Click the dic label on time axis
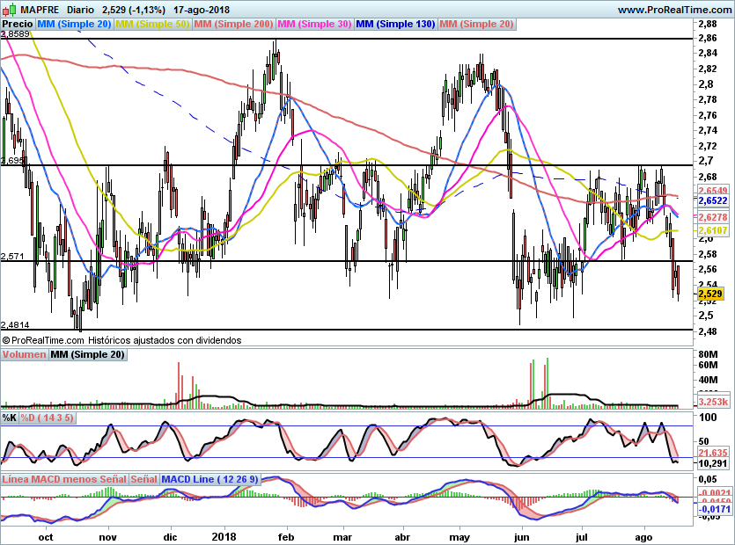The width and height of the screenshot is (735, 545). coord(170,537)
